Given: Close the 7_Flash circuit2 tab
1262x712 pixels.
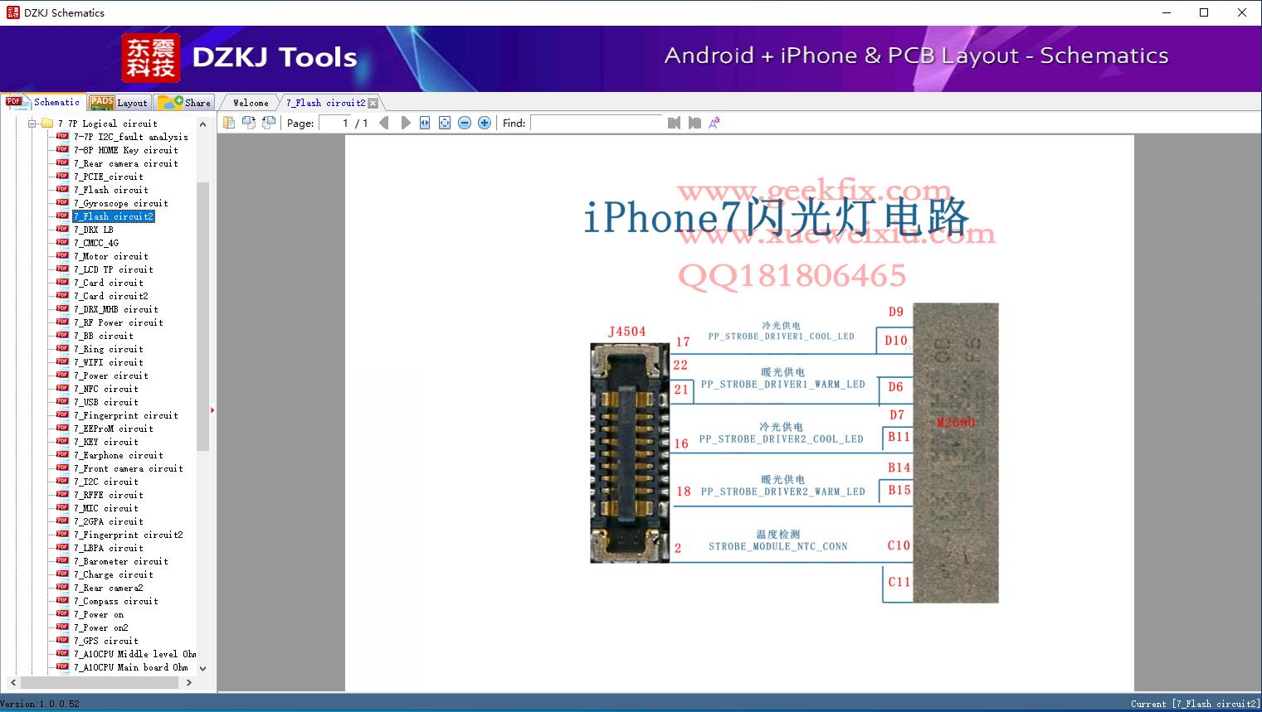Looking at the screenshot, I should (x=373, y=103).
